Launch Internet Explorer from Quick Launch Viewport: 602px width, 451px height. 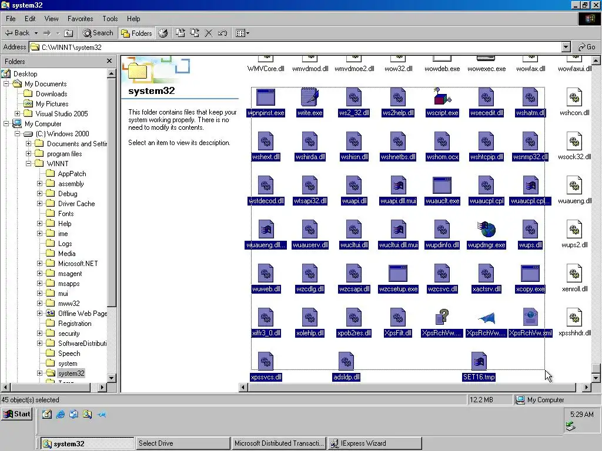(x=61, y=414)
